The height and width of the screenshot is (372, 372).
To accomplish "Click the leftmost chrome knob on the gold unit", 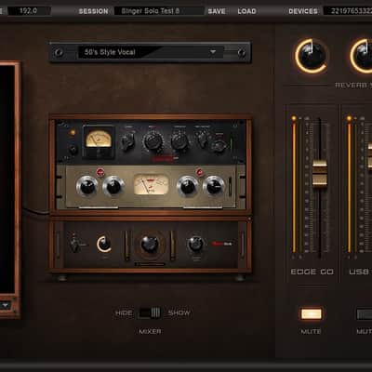I will 87,186.
